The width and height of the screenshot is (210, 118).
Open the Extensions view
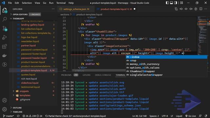coord(5,47)
